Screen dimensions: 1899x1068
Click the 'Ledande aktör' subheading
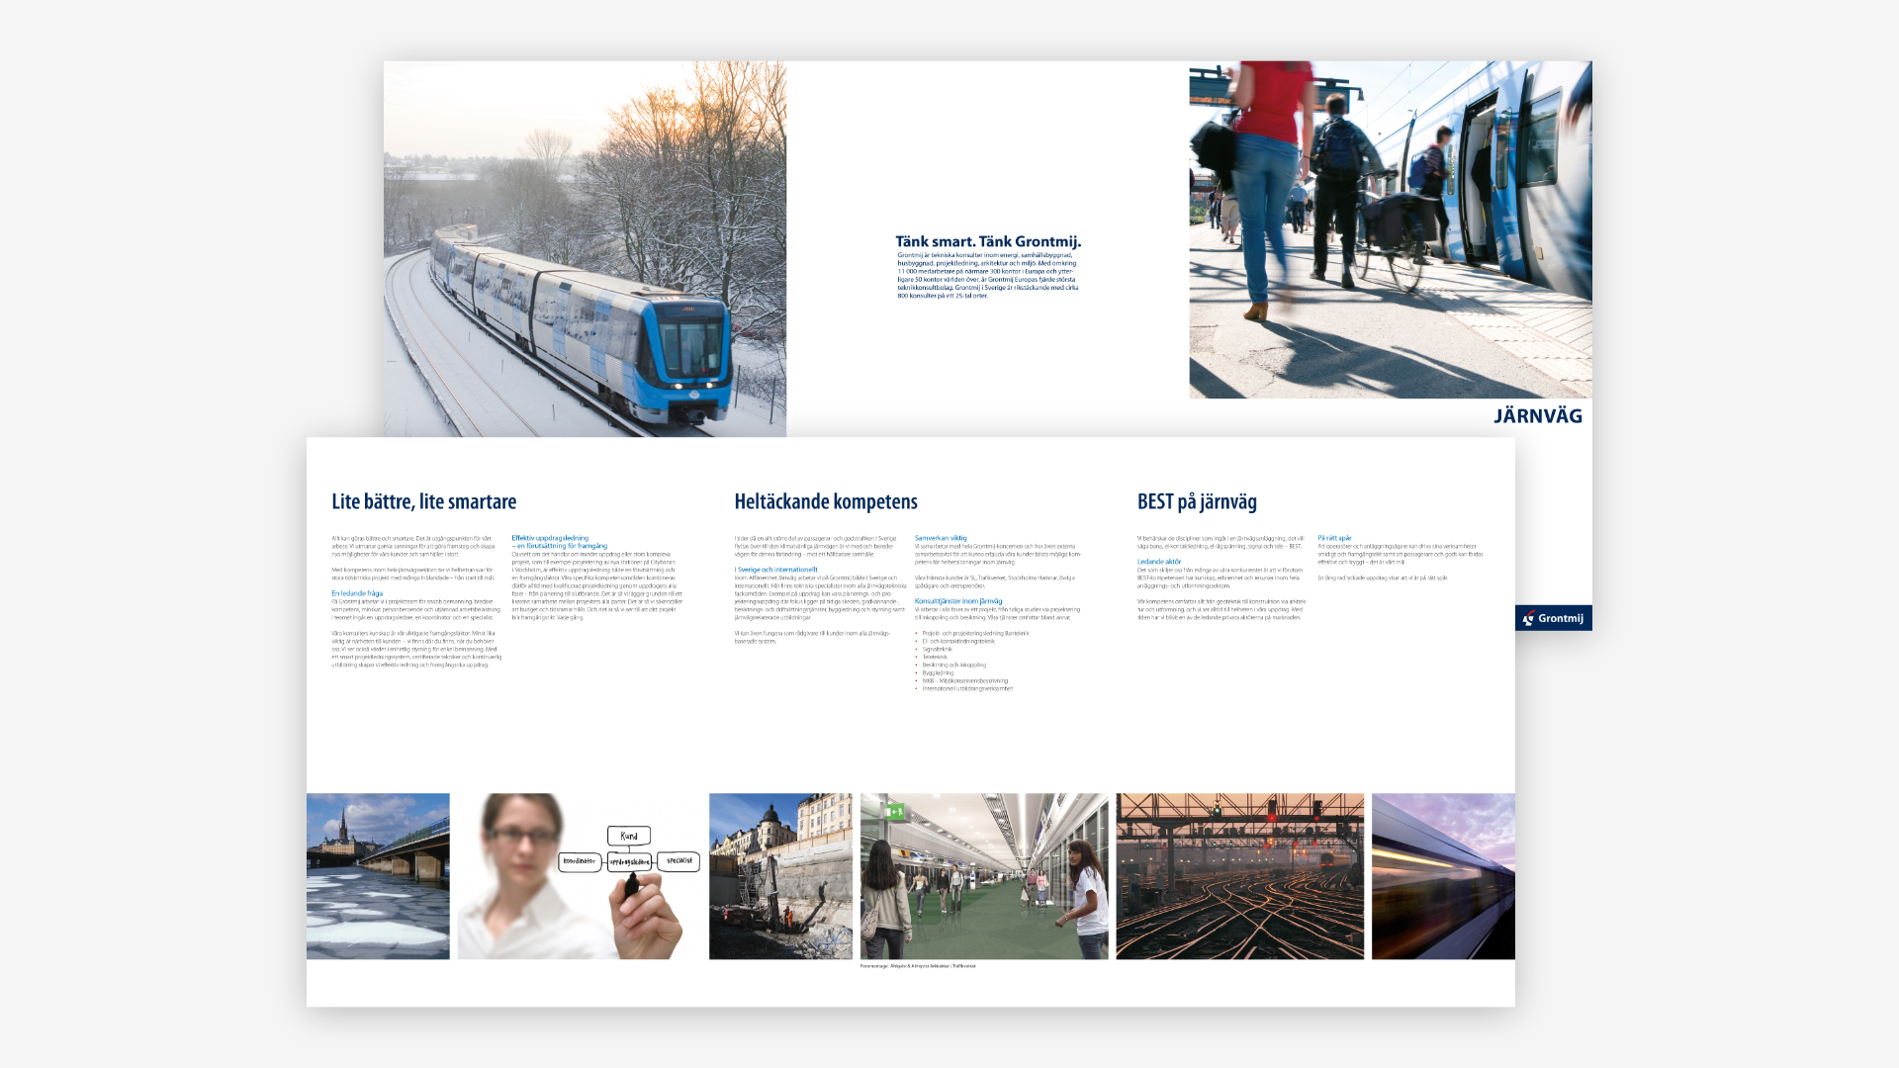click(x=1159, y=562)
